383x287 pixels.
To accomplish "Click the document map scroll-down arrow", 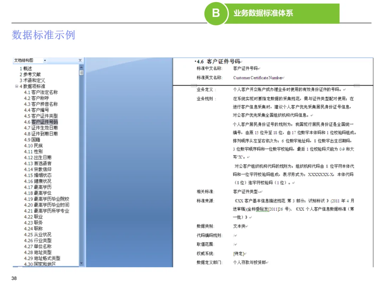I will click(x=81, y=263).
